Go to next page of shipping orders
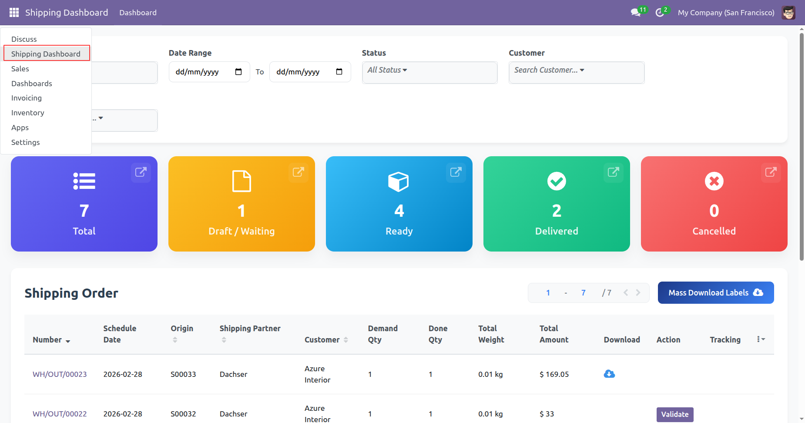This screenshot has height=423, width=805. click(638, 293)
